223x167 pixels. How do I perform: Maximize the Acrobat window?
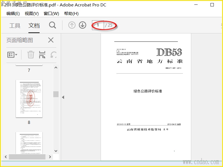click(x=212, y=5)
